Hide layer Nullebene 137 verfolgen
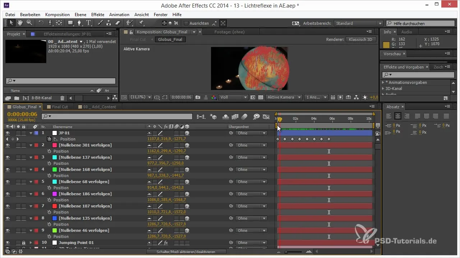The height and width of the screenshot is (258, 460). coord(8,157)
